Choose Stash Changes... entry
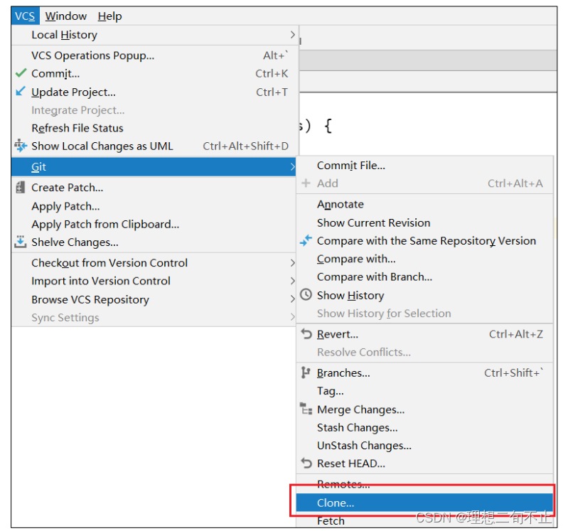This screenshot has height=531, width=563. coord(424,427)
